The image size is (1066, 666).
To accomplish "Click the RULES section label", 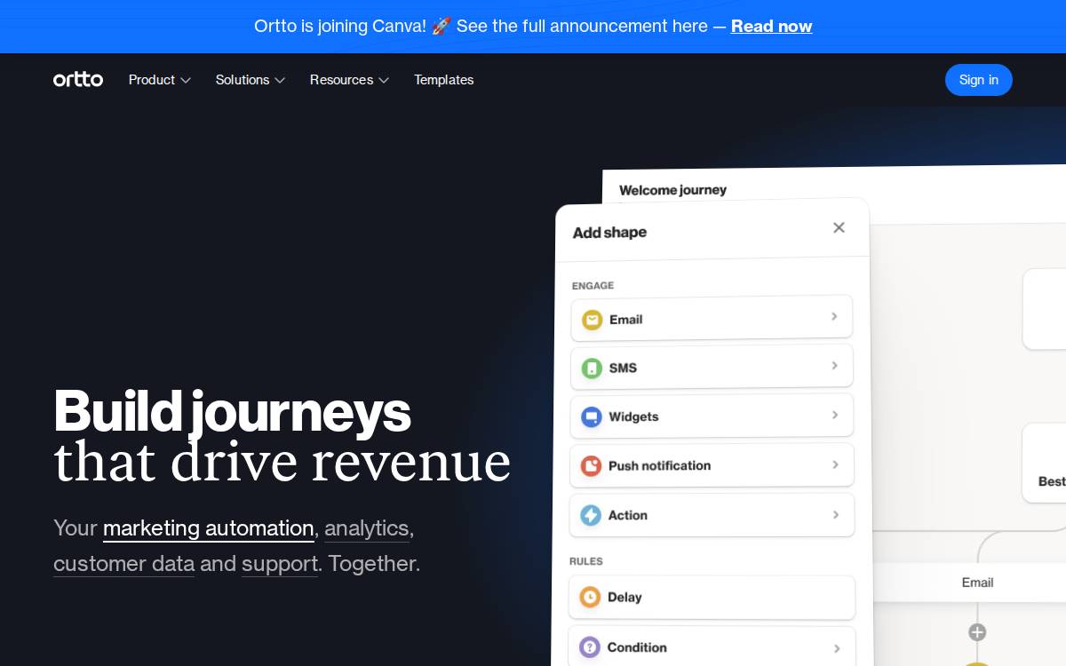I will (x=586, y=561).
